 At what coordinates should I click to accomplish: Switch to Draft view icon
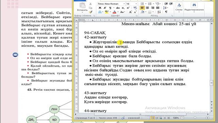169,118
